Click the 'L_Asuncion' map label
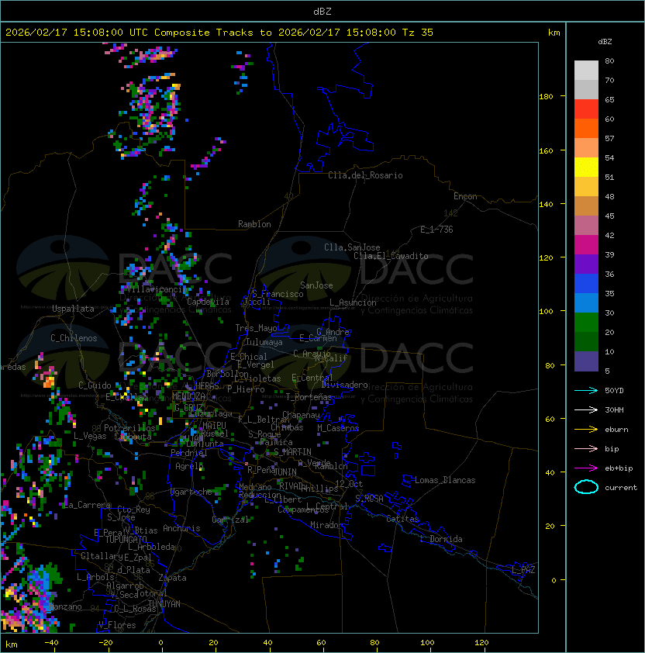 pyautogui.click(x=353, y=302)
